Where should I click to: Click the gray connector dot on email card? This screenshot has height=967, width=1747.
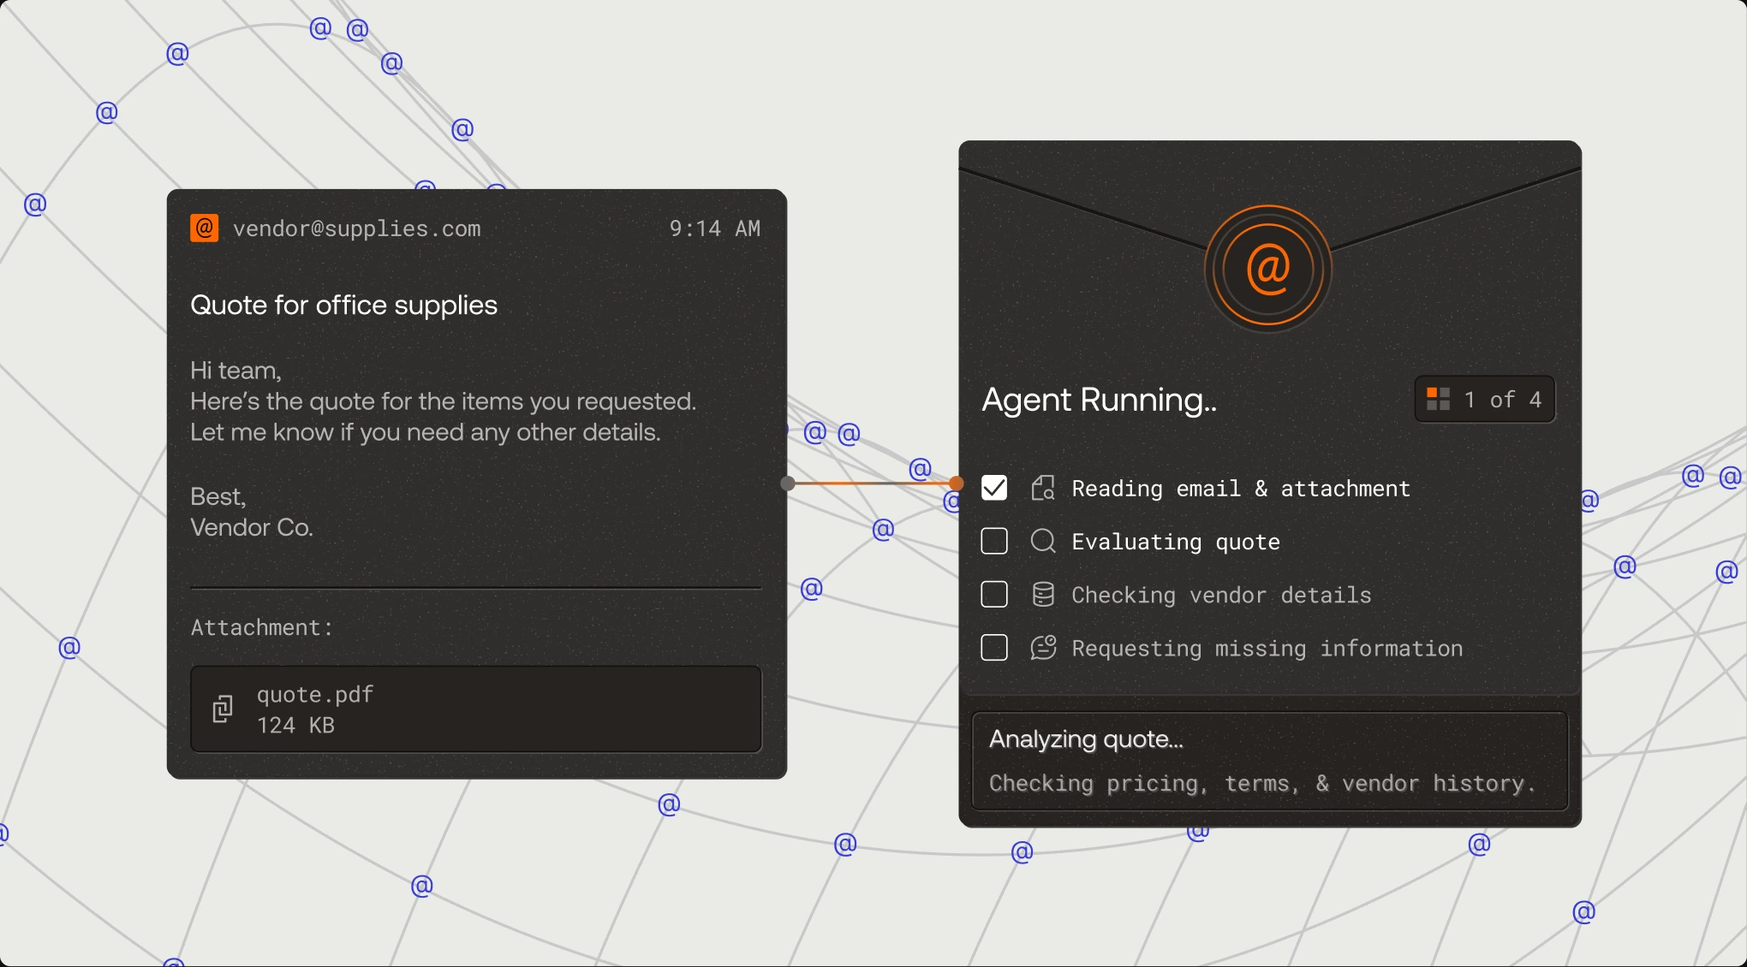788,483
